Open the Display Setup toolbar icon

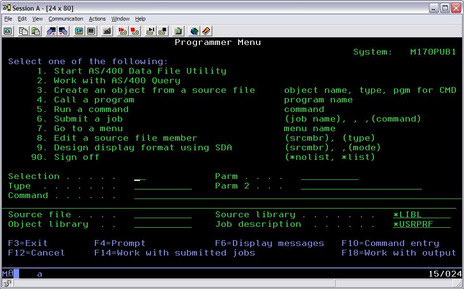79,31
